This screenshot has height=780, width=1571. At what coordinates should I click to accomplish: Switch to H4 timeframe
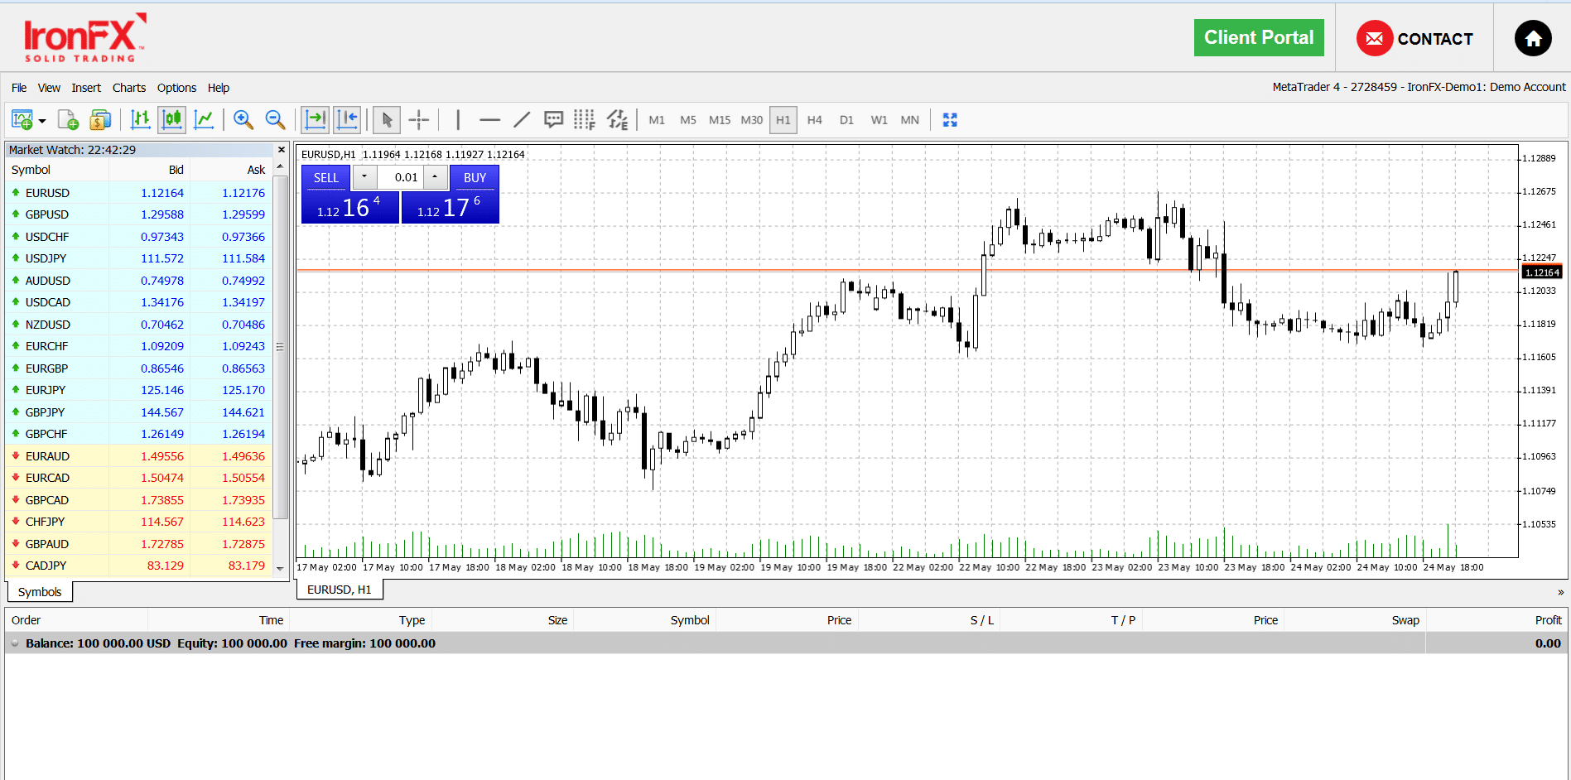coord(815,120)
